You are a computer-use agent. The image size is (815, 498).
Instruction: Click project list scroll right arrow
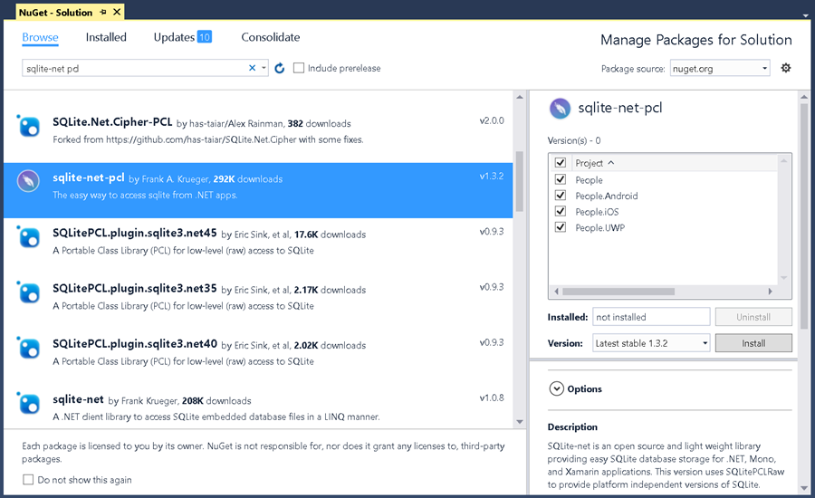click(x=771, y=292)
